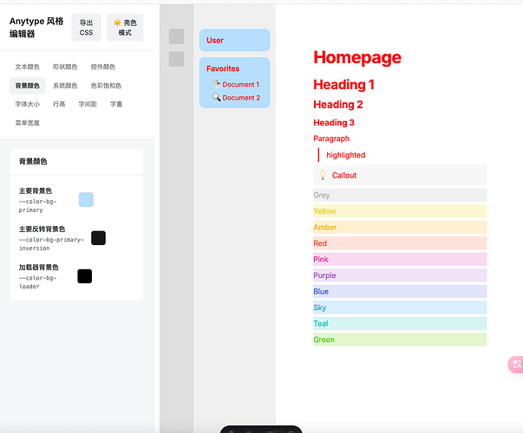
Task: Switch to the 色彩饱和色 tab
Action: pos(106,86)
